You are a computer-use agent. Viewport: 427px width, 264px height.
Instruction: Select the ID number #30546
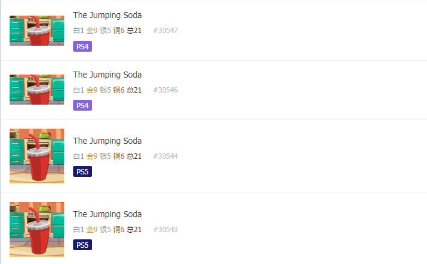pyautogui.click(x=165, y=90)
